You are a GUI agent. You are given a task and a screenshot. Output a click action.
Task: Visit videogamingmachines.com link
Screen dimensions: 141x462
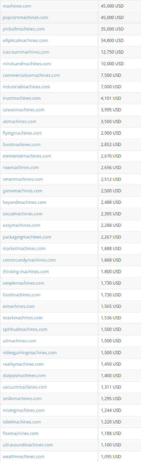(x=30, y=353)
